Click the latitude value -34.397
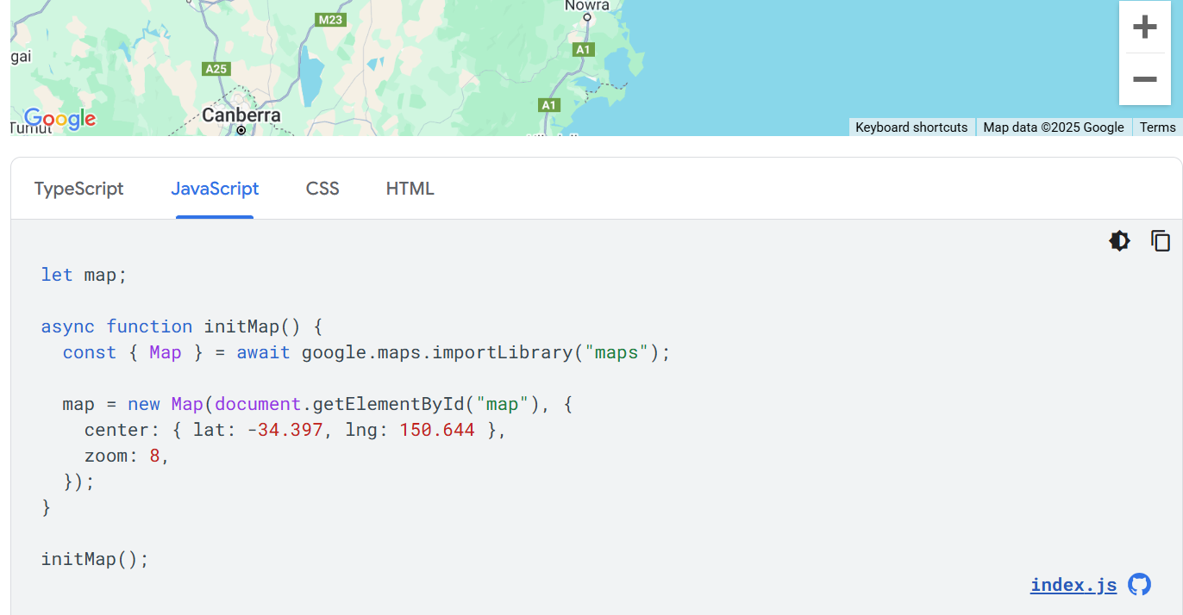 click(285, 430)
